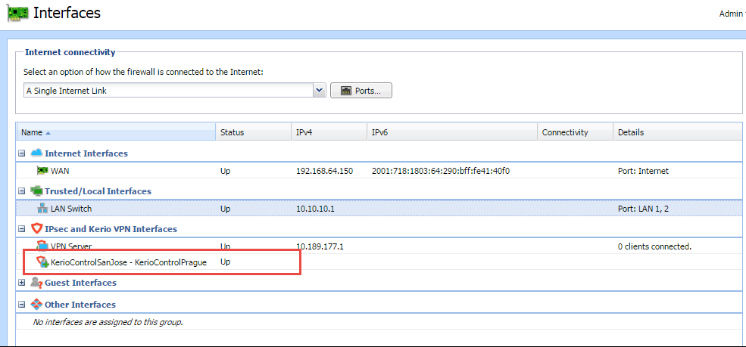746x347 pixels.
Task: Click the LAN Switch icon
Action: click(42, 209)
